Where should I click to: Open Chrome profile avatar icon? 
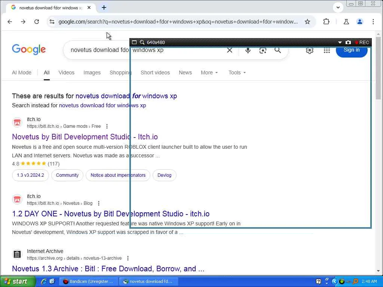click(359, 22)
